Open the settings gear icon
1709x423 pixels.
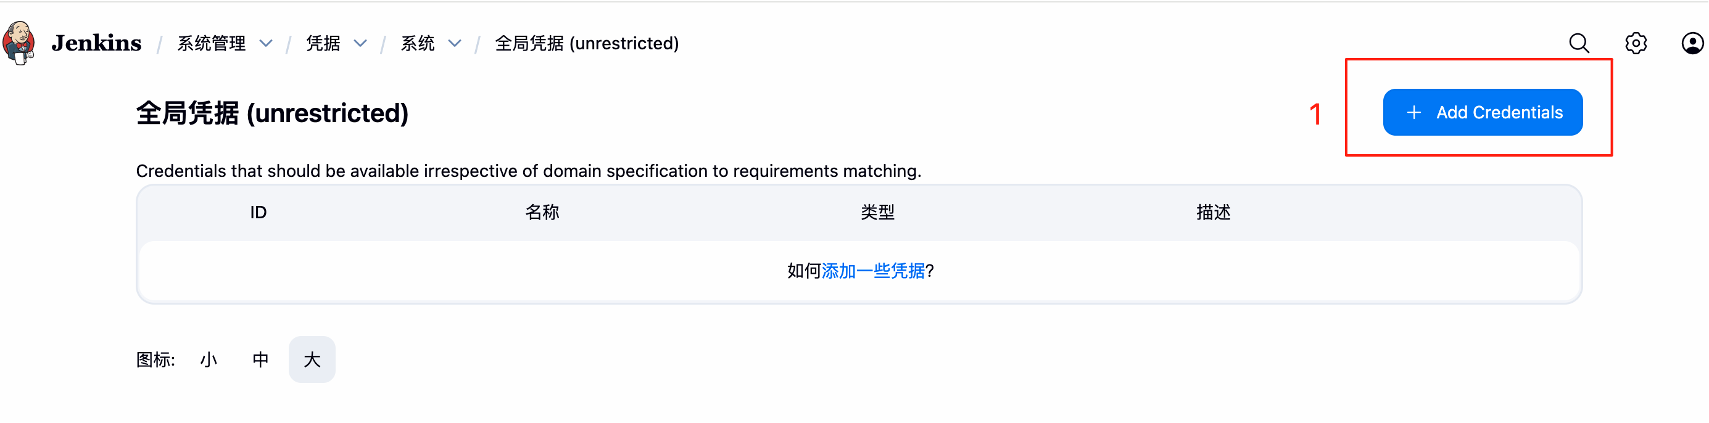[x=1636, y=44]
